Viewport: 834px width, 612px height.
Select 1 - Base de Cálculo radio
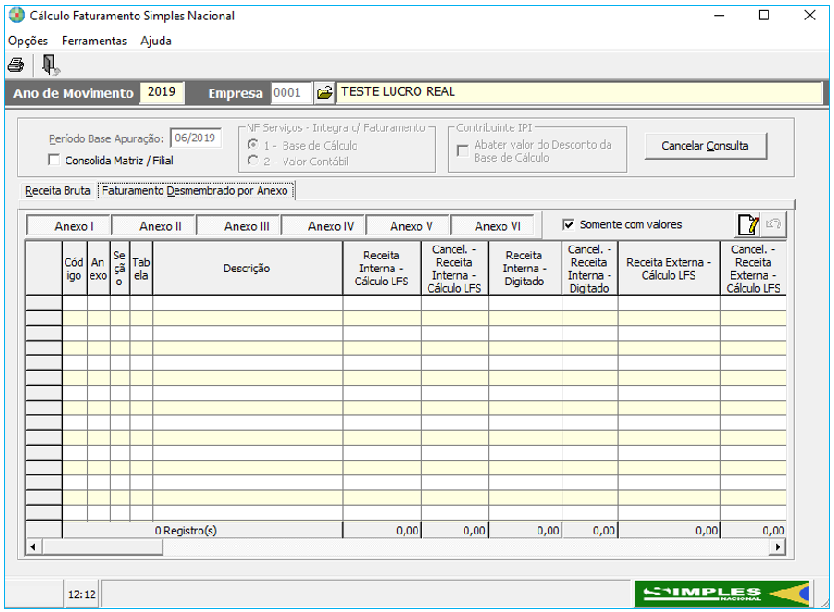click(253, 145)
